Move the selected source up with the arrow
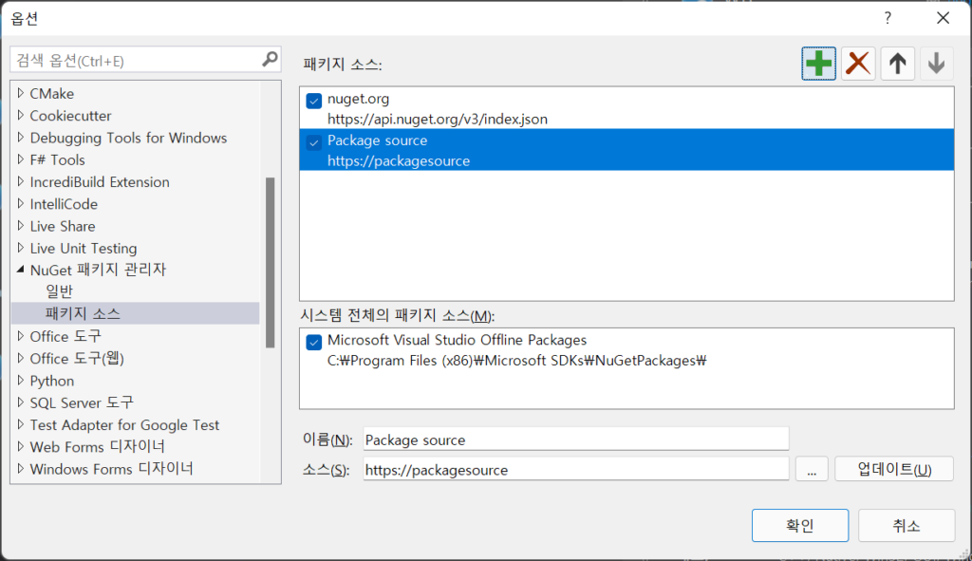972x561 pixels. click(897, 64)
